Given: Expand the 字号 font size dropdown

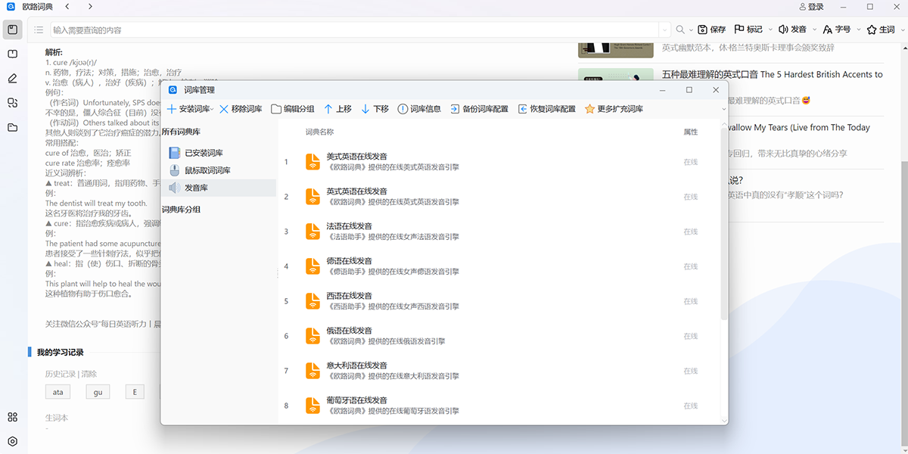Looking at the screenshot, I should [857, 30].
